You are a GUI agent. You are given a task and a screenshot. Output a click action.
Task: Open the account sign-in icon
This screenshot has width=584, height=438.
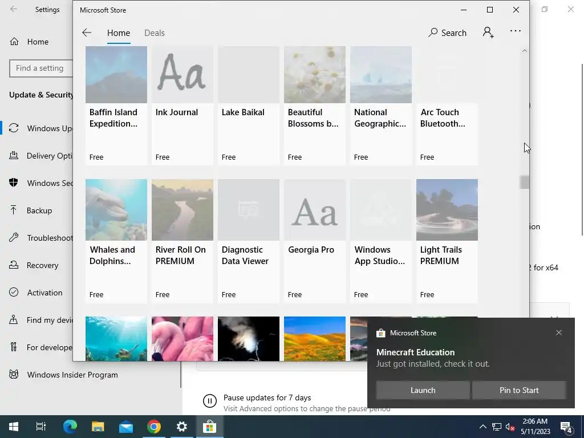pyautogui.click(x=488, y=33)
